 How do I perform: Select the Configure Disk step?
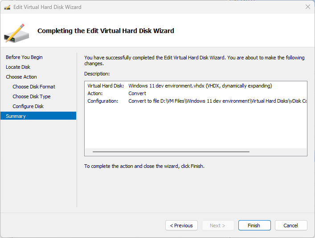click(28, 106)
